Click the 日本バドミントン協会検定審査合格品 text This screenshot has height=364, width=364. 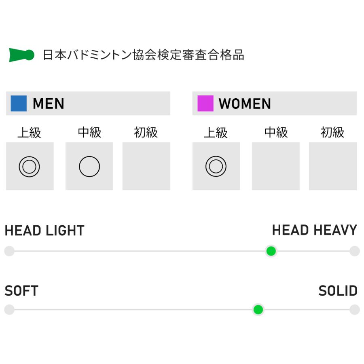tap(144, 55)
